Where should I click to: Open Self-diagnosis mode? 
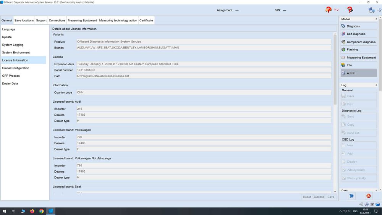359,34
